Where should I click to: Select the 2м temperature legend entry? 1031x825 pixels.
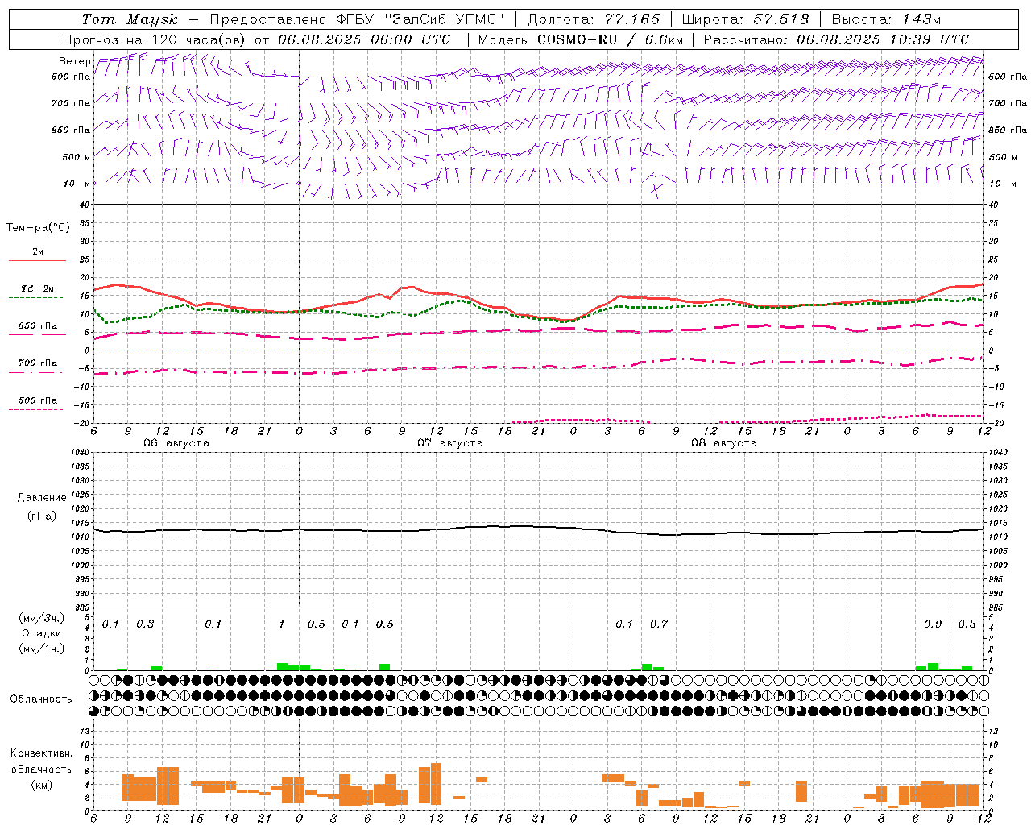[37, 252]
